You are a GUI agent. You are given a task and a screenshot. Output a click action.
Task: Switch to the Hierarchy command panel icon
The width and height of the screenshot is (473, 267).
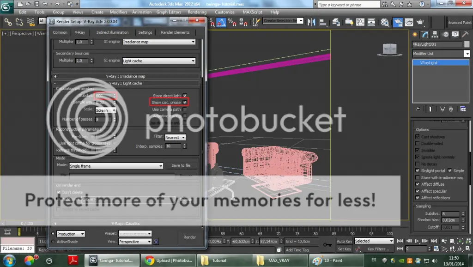435,34
